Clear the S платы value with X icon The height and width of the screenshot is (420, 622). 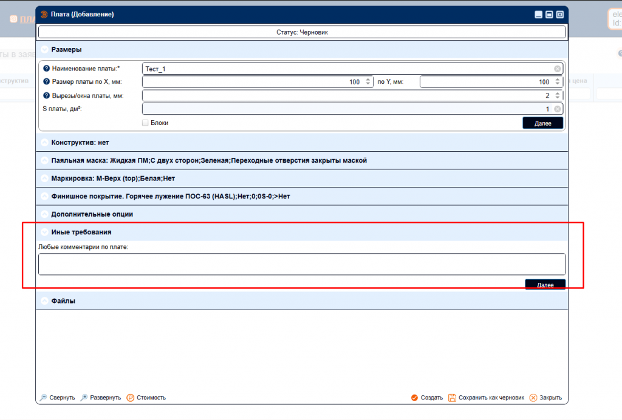click(557, 109)
